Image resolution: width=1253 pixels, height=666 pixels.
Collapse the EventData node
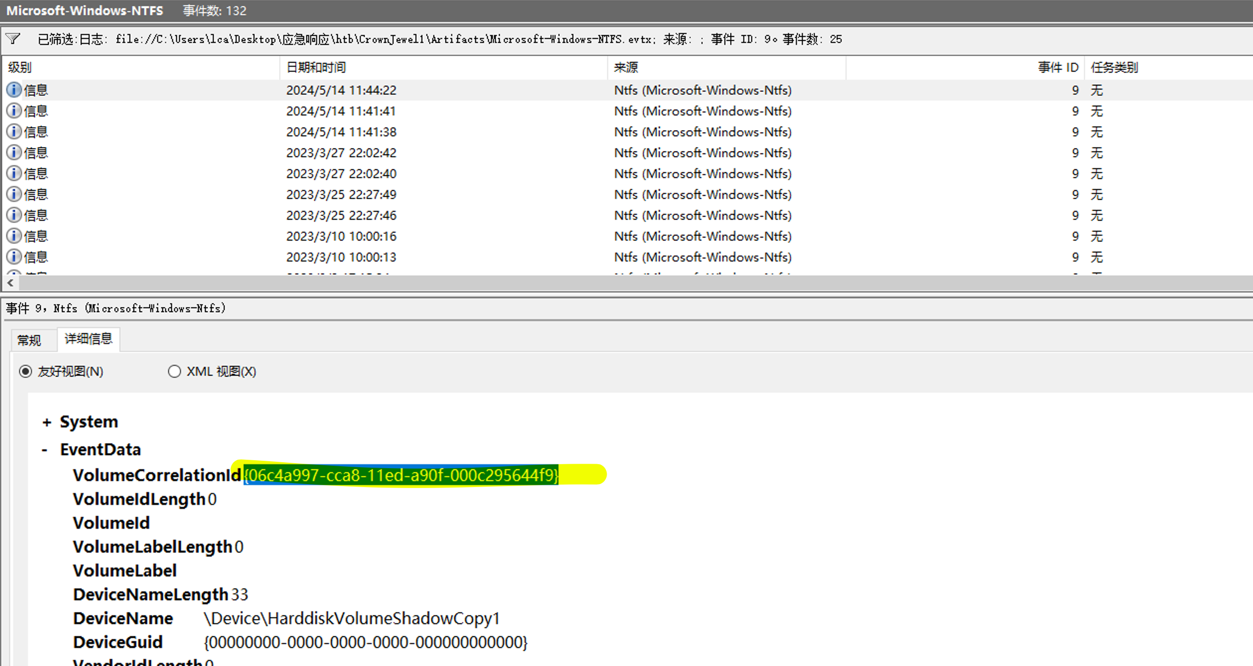point(45,450)
